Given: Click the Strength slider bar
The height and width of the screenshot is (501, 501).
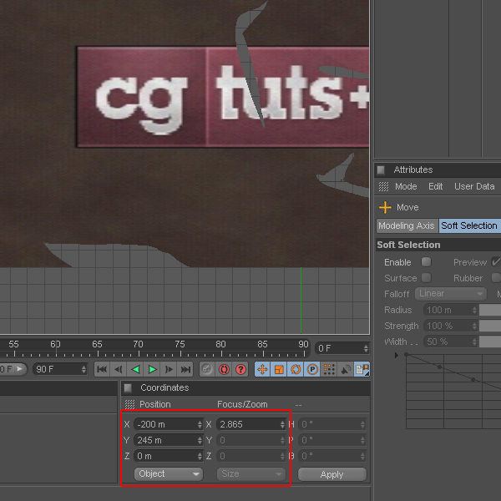Looking at the screenshot, I should tap(490, 326).
